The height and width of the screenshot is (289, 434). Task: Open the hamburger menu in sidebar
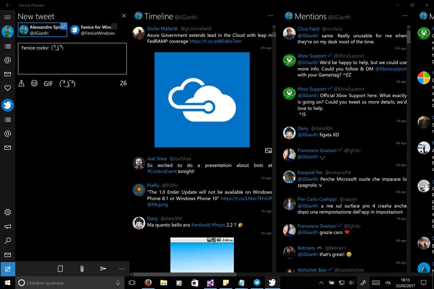[x=8, y=17]
